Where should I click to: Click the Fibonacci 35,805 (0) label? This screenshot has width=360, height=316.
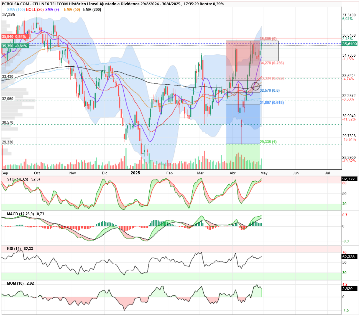pyautogui.click(x=268, y=39)
